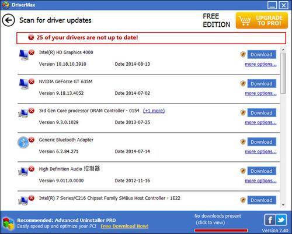
Task: Click the red error icon in warning banner
Action: point(31,37)
